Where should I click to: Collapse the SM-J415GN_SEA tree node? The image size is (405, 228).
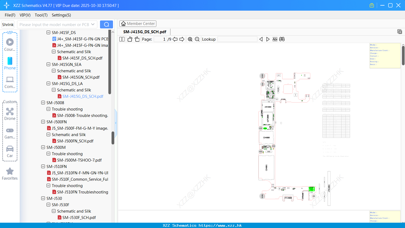pyautogui.click(x=48, y=64)
